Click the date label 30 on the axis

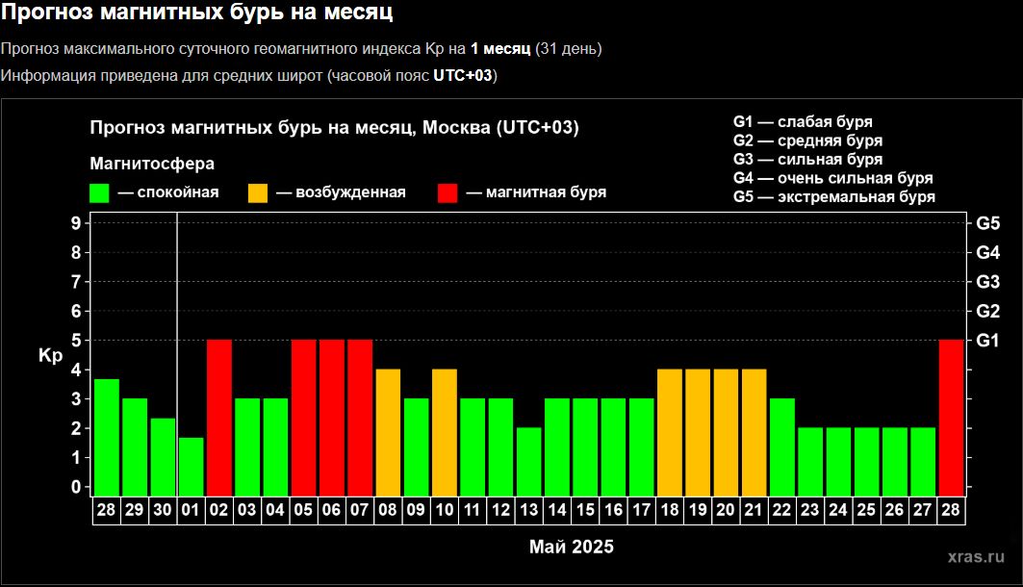click(x=163, y=510)
